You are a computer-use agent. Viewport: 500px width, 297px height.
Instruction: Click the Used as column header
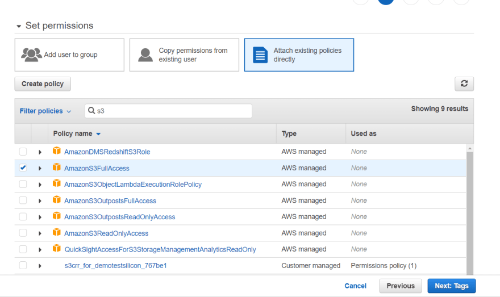[364, 133]
